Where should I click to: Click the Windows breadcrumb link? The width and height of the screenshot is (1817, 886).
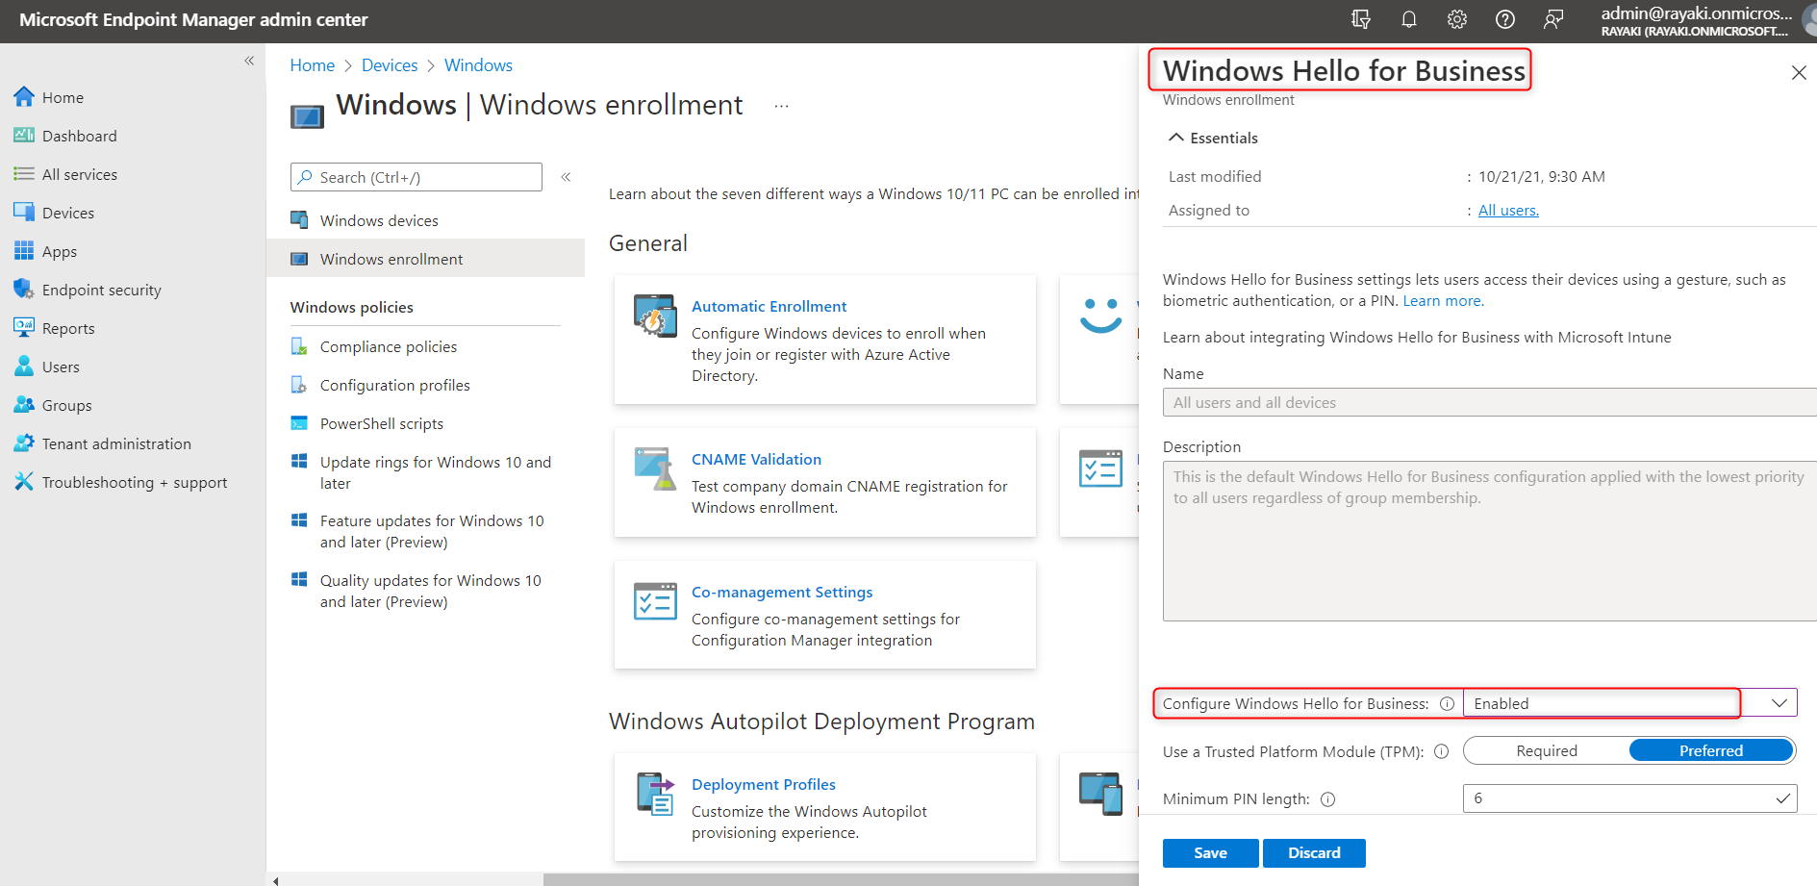[x=478, y=65]
